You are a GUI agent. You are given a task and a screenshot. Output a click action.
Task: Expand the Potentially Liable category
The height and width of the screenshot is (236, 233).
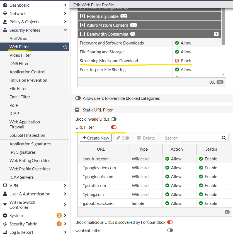tap(82, 16)
